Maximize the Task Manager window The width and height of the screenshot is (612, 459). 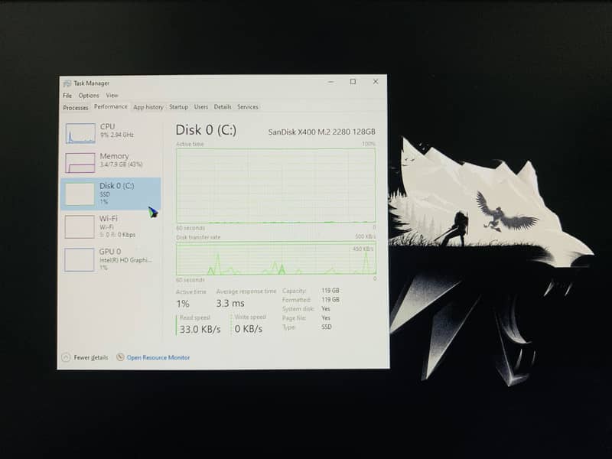click(353, 82)
